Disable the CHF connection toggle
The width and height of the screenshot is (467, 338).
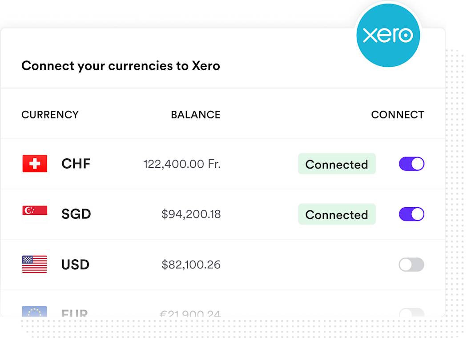click(411, 164)
